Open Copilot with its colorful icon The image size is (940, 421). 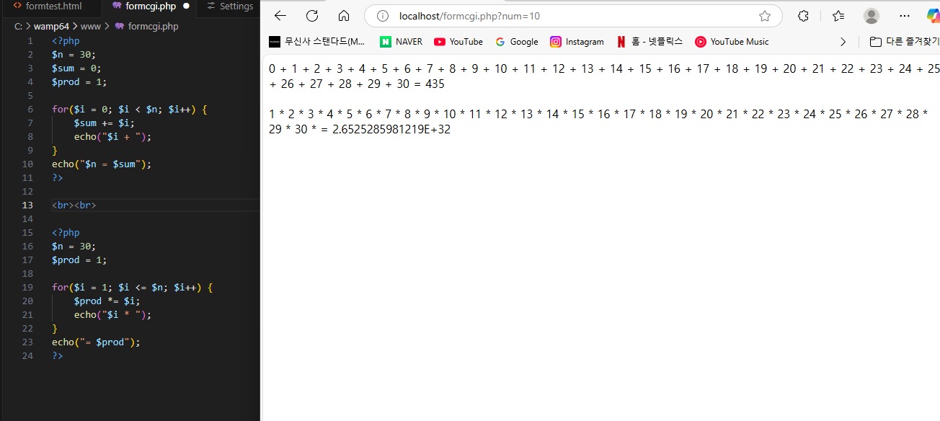(933, 15)
